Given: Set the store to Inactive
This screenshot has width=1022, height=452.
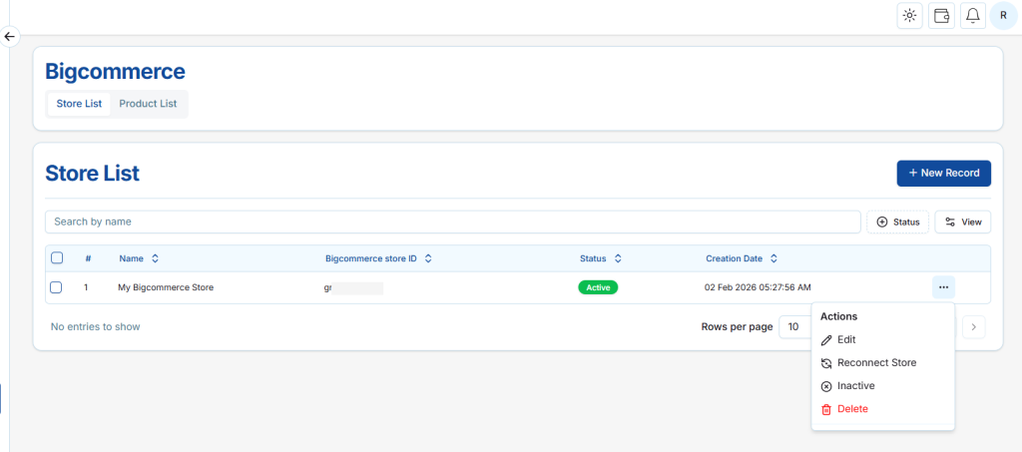Looking at the screenshot, I should [x=855, y=386].
